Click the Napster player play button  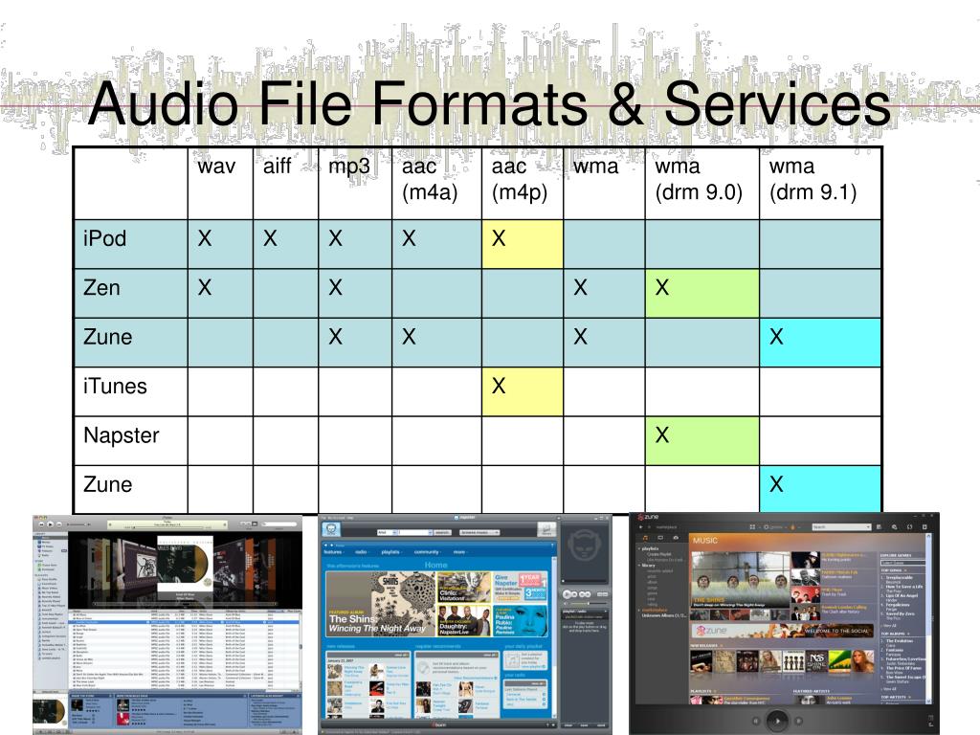(567, 594)
